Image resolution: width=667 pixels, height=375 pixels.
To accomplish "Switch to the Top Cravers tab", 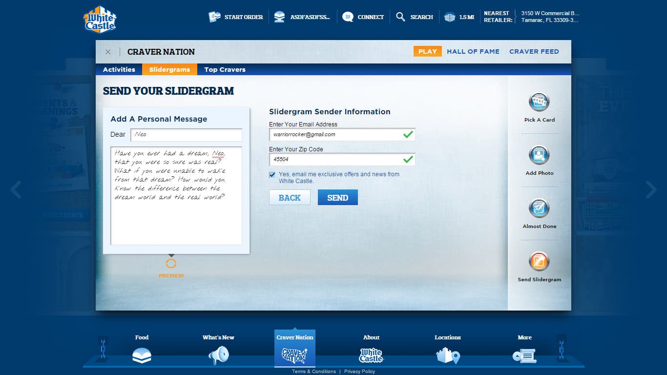I will [x=225, y=69].
